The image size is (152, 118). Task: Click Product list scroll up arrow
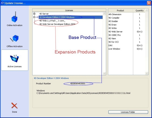coord(147,10)
